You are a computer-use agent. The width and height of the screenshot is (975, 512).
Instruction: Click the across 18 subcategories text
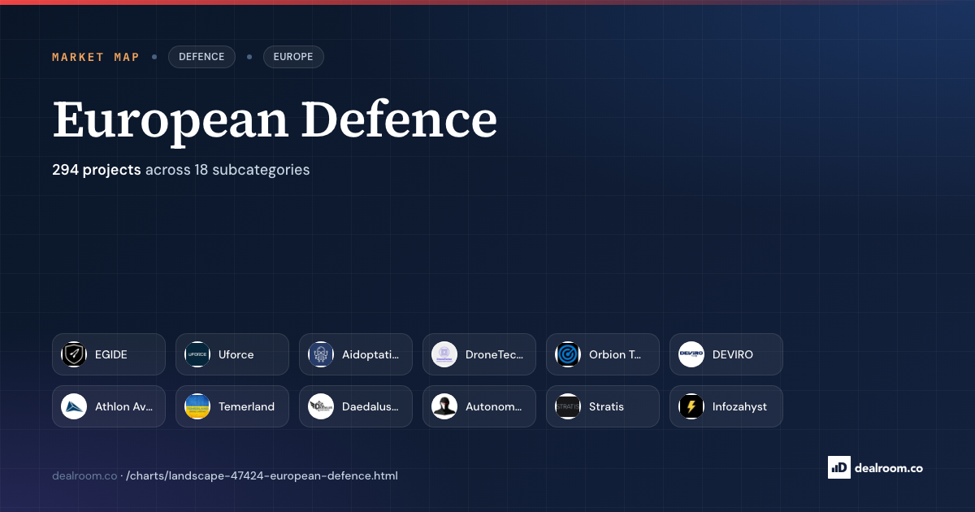tap(227, 170)
